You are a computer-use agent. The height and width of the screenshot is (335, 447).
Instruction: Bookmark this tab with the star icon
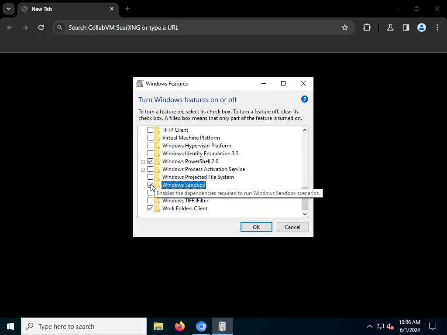pyautogui.click(x=345, y=27)
